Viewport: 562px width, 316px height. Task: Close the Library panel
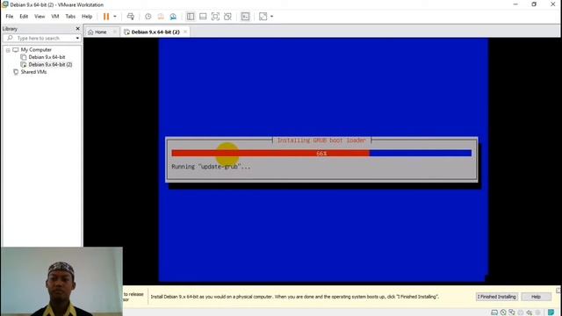click(77, 29)
